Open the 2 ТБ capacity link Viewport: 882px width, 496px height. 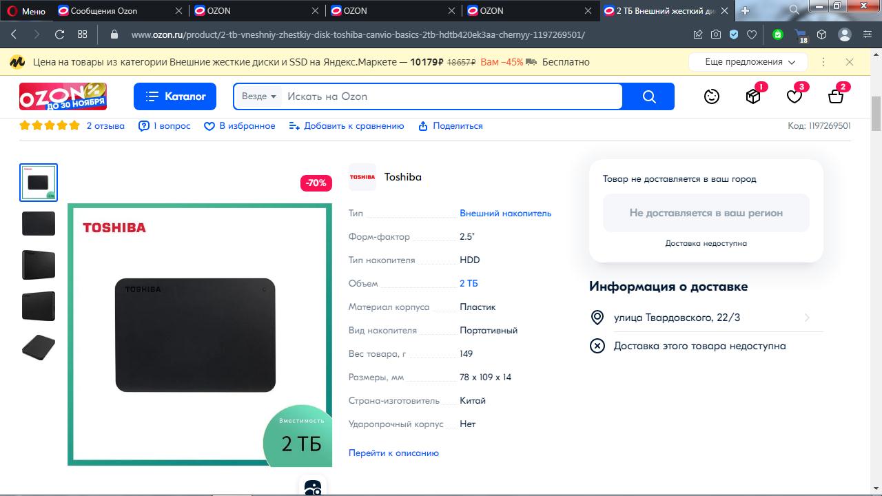coord(469,284)
